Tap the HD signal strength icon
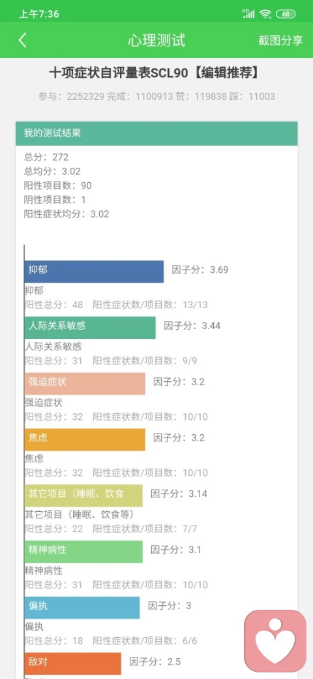The width and height of the screenshot is (313, 679). [x=248, y=14]
